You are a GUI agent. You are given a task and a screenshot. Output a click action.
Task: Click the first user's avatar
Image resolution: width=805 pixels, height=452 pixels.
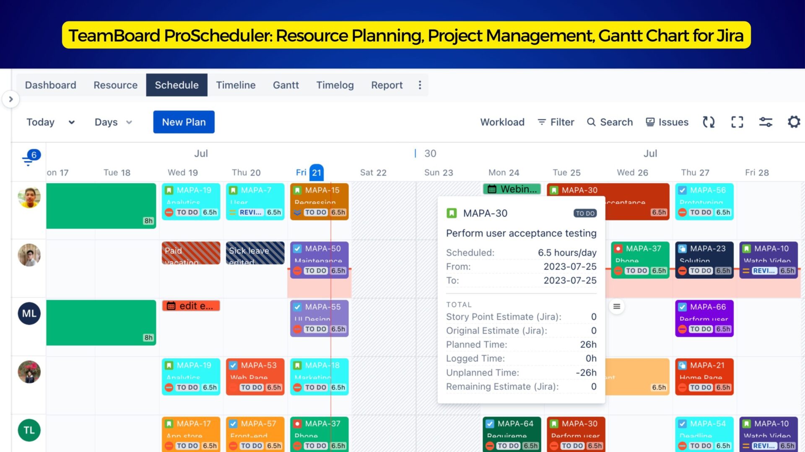click(29, 198)
